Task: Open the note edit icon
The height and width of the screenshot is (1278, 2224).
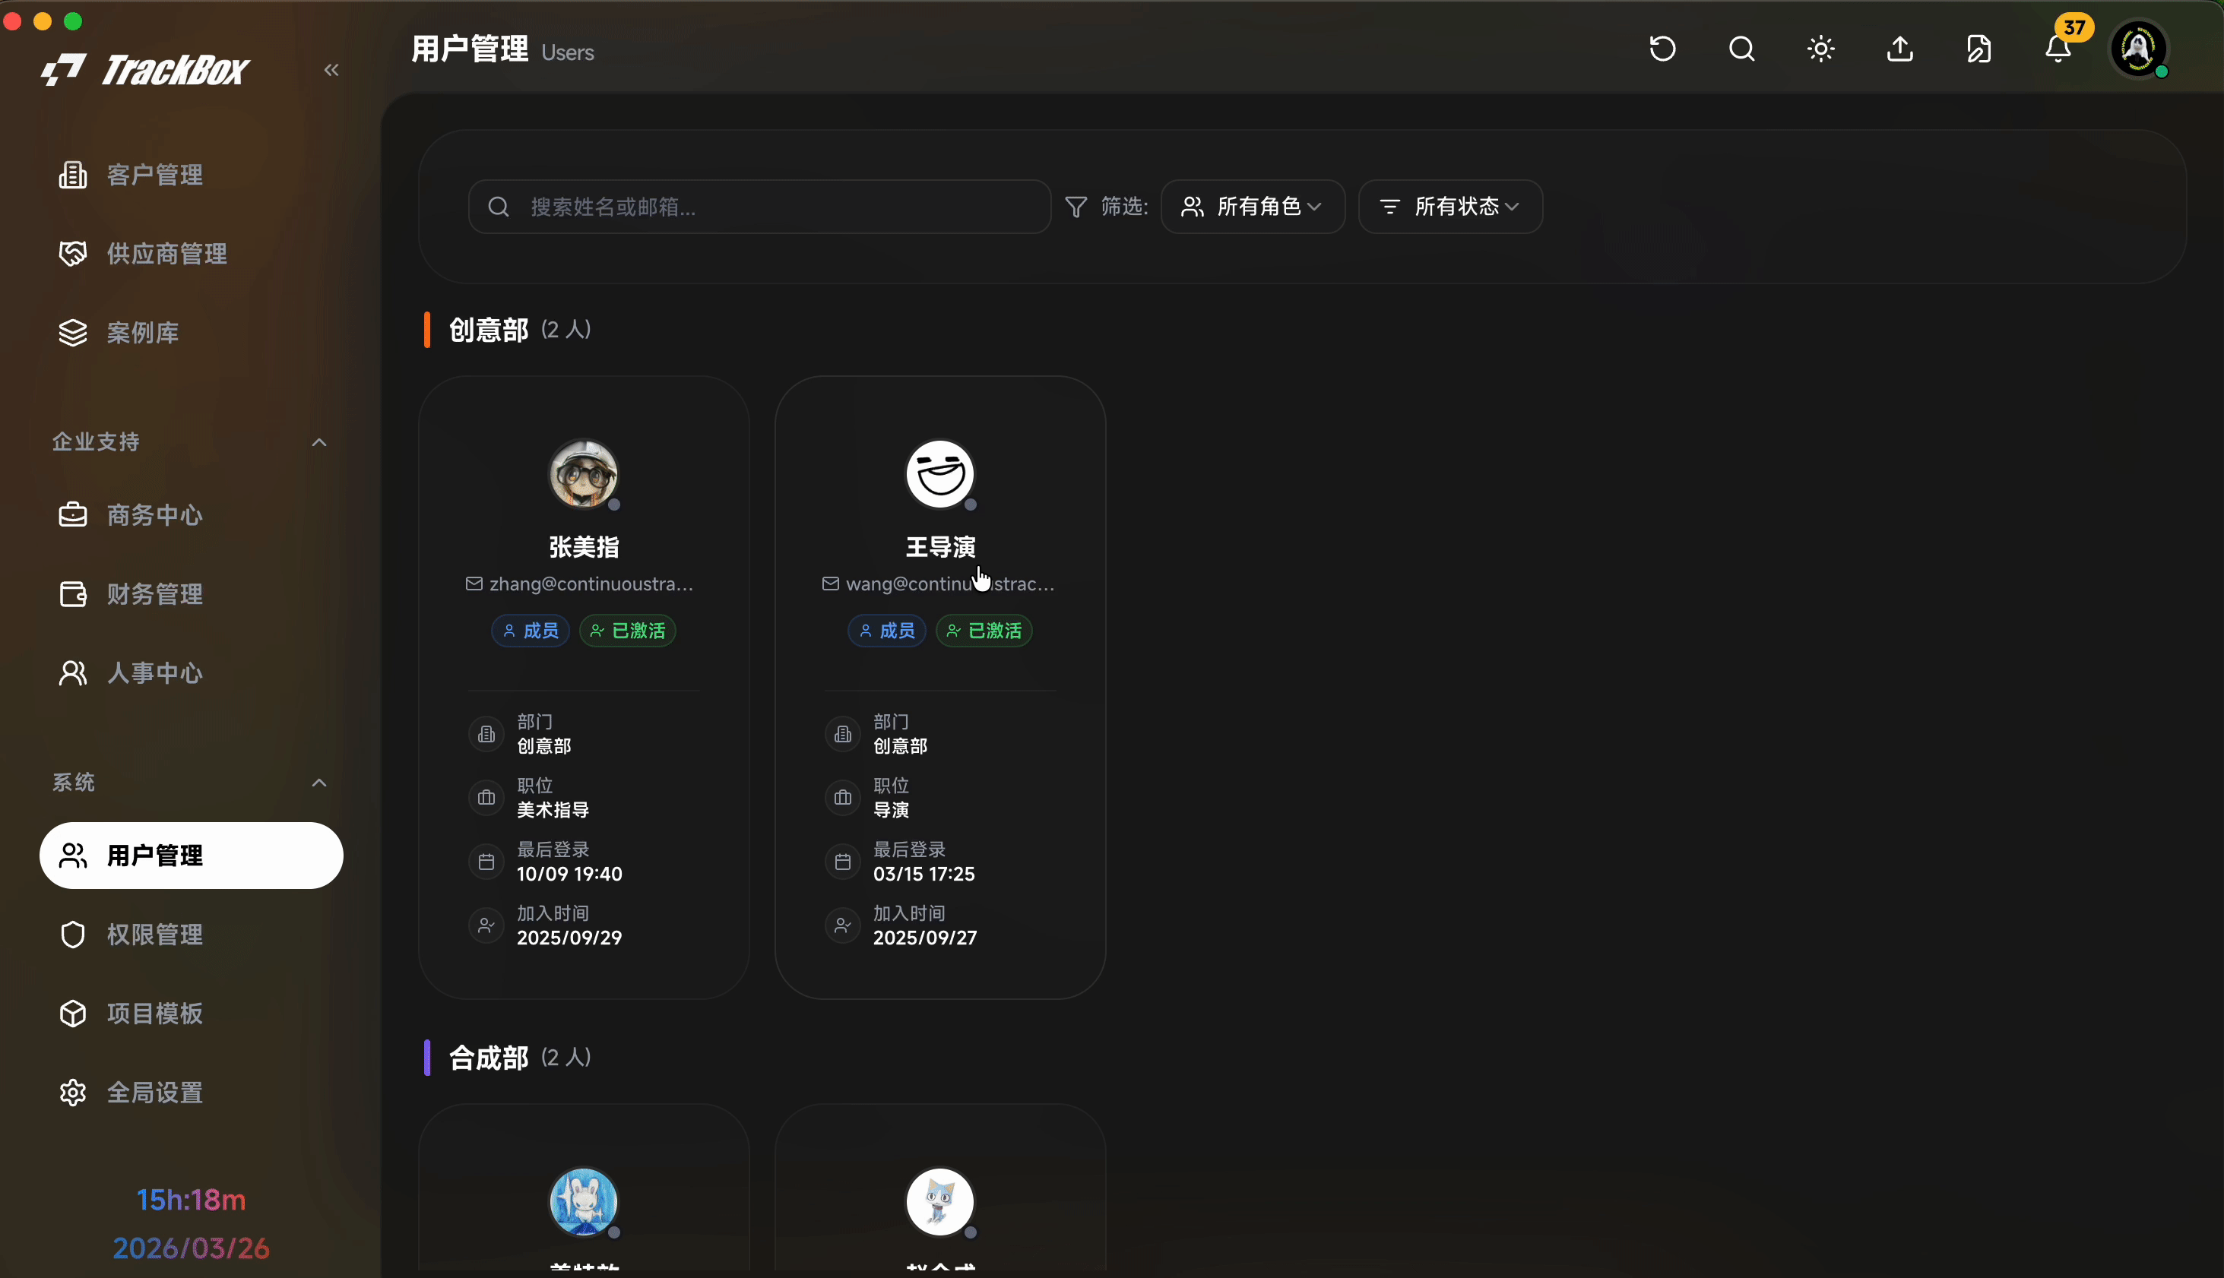Action: pos(1979,49)
